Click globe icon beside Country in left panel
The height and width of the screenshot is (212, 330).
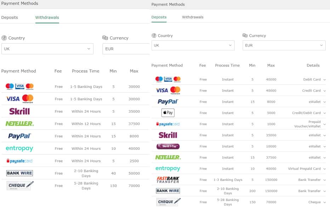(x=4, y=38)
